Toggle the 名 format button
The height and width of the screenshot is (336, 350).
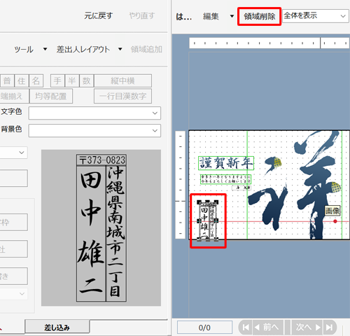[x=36, y=81]
